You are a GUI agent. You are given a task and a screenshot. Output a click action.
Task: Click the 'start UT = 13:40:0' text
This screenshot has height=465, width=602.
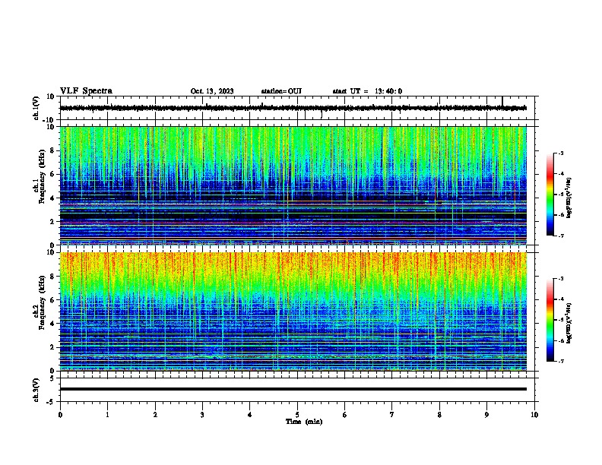(367, 91)
